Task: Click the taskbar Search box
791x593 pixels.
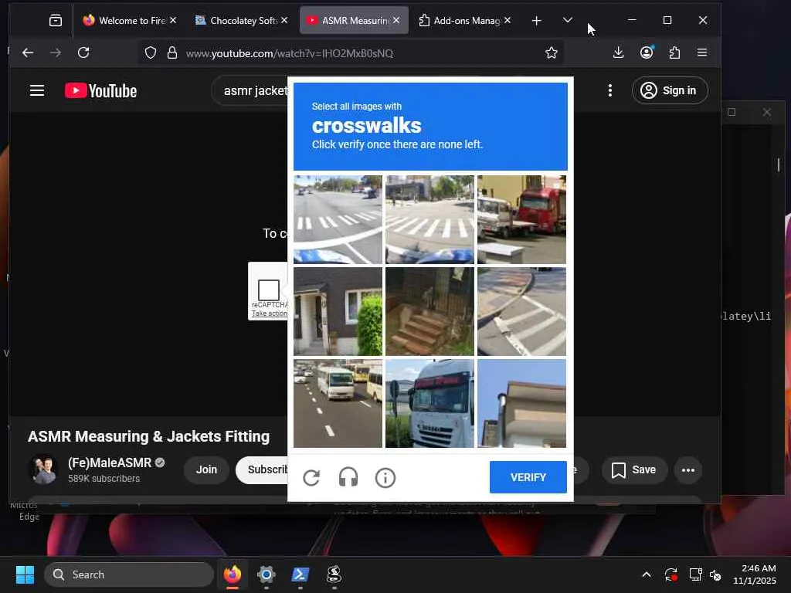Action: pyautogui.click(x=129, y=574)
